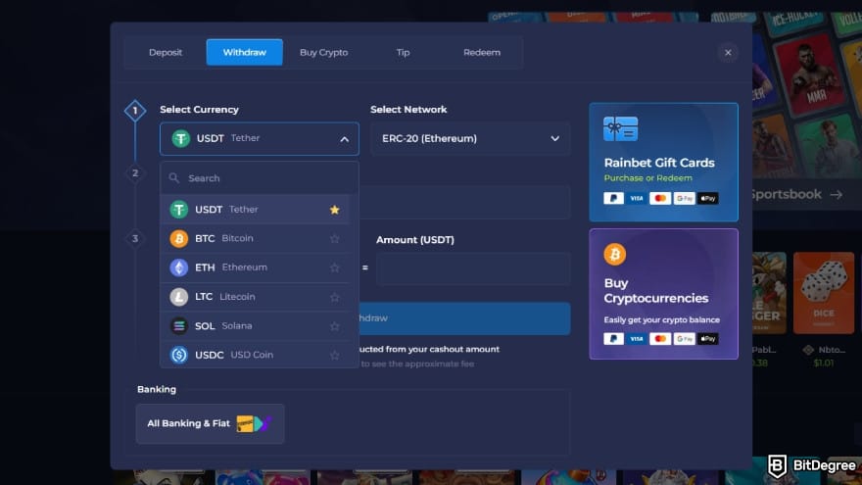Screen dimensions: 862x485
Task: Click Visa icon under Buy Cryptocurrencies
Action: coord(637,339)
